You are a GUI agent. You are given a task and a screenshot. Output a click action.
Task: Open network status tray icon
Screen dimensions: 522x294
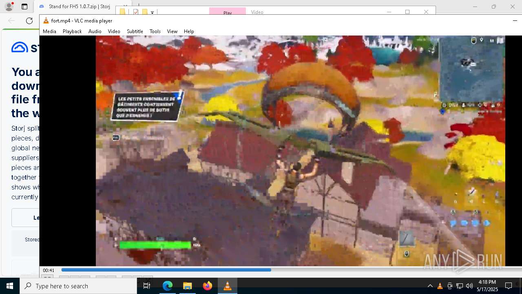tap(460, 286)
